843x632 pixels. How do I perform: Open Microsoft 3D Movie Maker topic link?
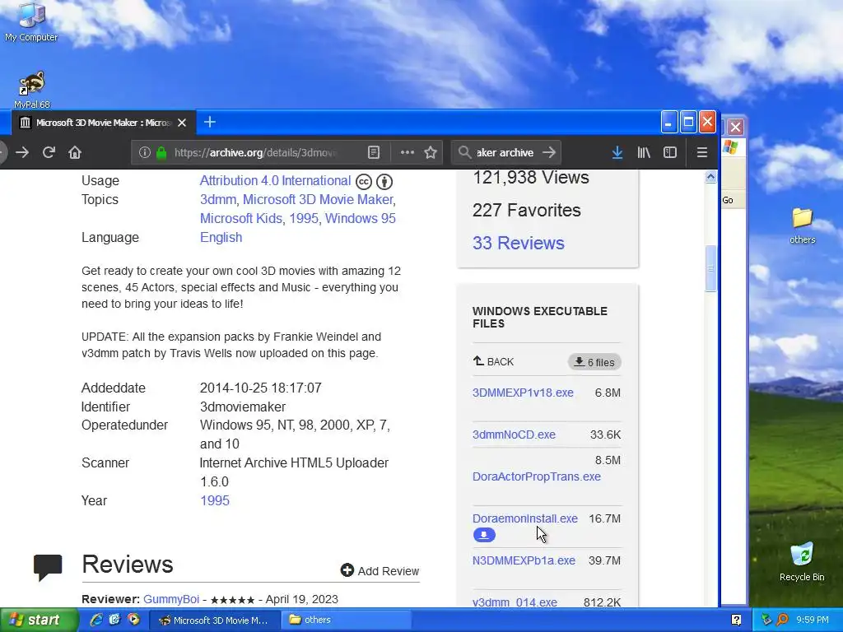tap(318, 199)
